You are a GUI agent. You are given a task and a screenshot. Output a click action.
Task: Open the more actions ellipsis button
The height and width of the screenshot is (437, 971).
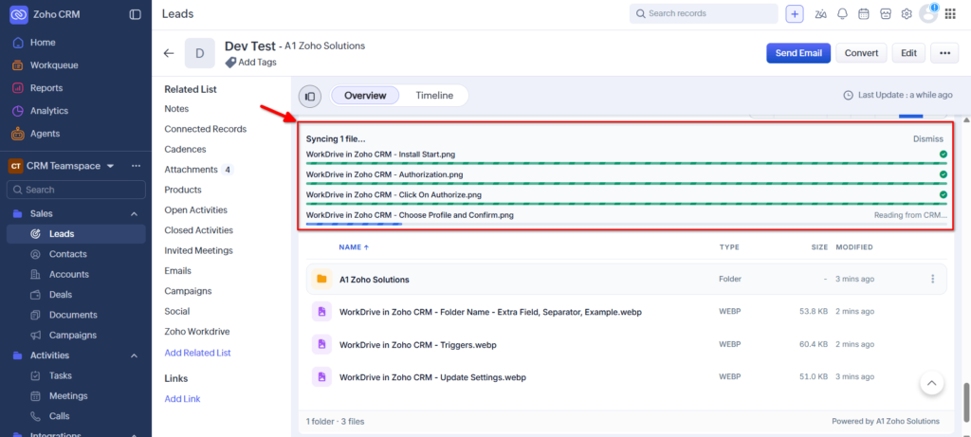(x=945, y=53)
